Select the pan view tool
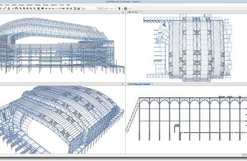The image size is (247, 161). (43, 8)
